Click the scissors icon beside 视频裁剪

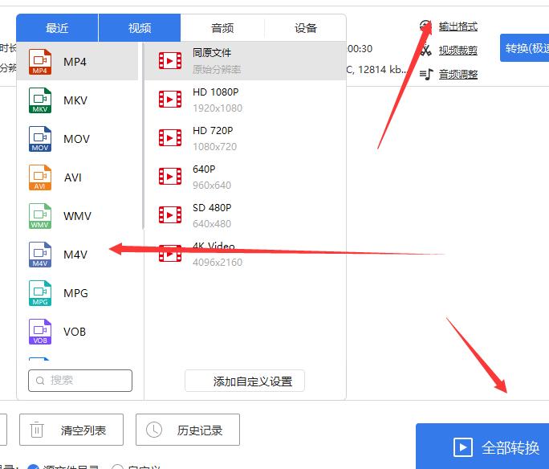click(426, 50)
